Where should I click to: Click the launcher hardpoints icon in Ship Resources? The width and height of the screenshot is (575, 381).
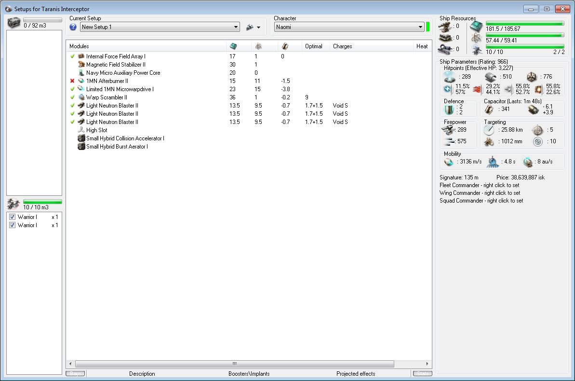coord(445,38)
